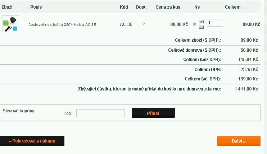The image size is (267, 154).
Task: Click the Slevové kupóny section label
Action: [19, 111]
